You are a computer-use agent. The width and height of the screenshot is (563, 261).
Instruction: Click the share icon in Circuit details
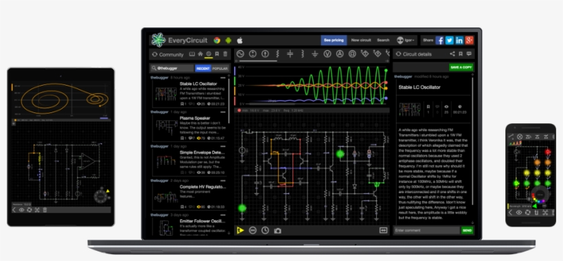(x=452, y=54)
